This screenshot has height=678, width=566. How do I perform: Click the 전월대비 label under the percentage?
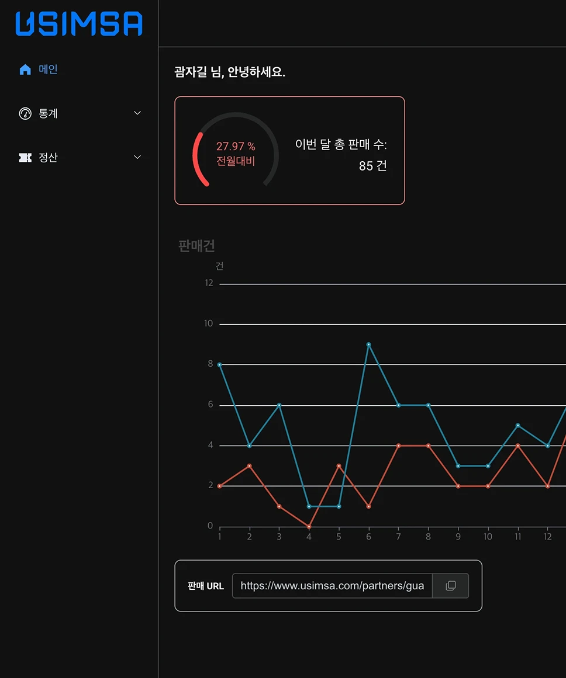(x=235, y=162)
